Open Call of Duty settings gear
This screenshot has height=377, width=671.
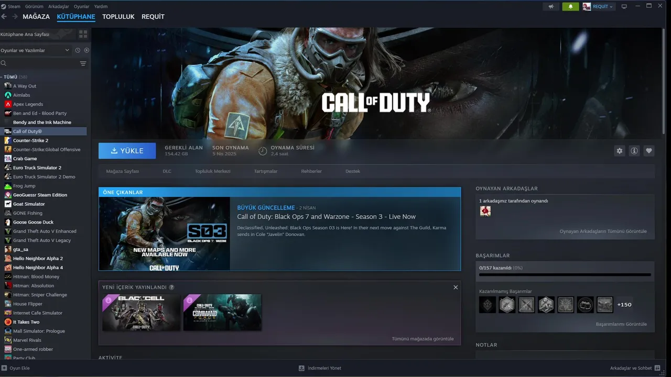[620, 151]
